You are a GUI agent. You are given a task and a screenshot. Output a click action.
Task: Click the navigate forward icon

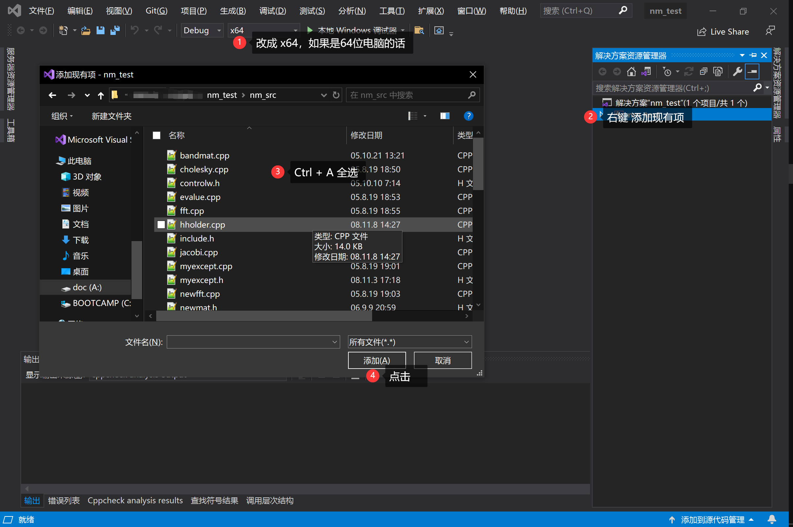coord(70,95)
